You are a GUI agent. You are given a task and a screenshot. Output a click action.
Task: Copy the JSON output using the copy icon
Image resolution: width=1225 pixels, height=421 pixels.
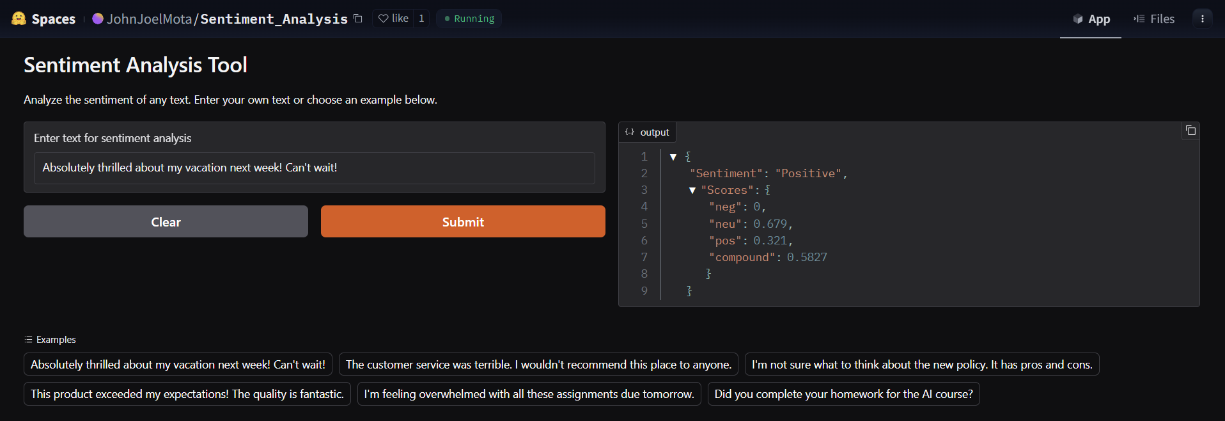(x=1190, y=131)
